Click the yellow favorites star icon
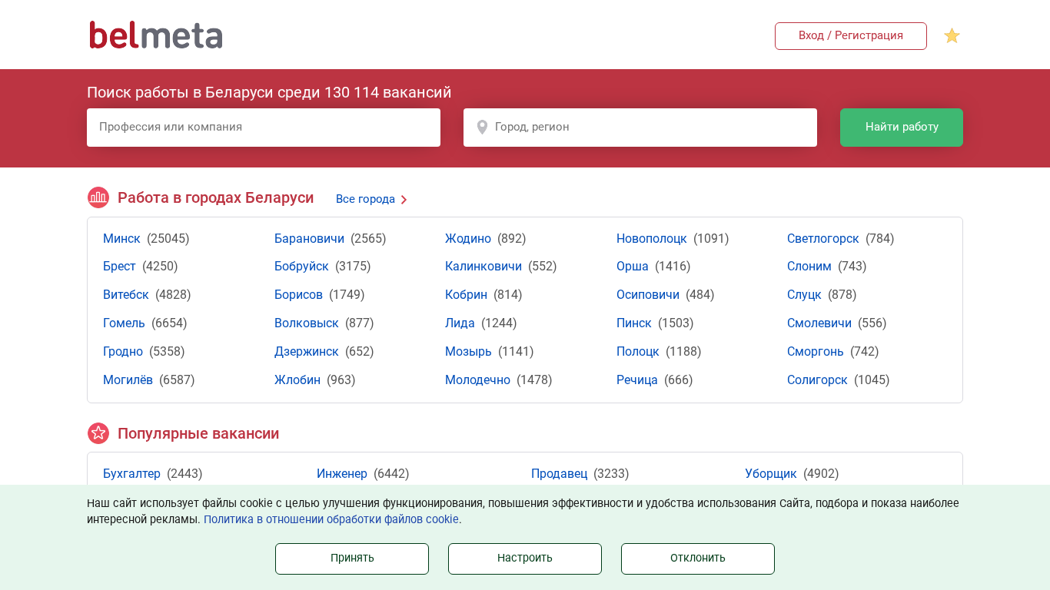 [x=952, y=36]
